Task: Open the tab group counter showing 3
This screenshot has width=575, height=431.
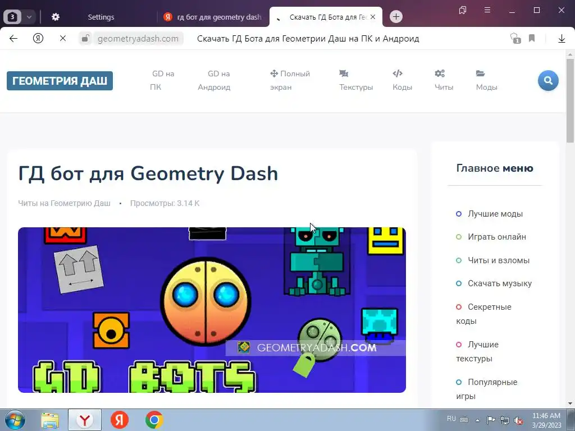Action: tap(12, 17)
